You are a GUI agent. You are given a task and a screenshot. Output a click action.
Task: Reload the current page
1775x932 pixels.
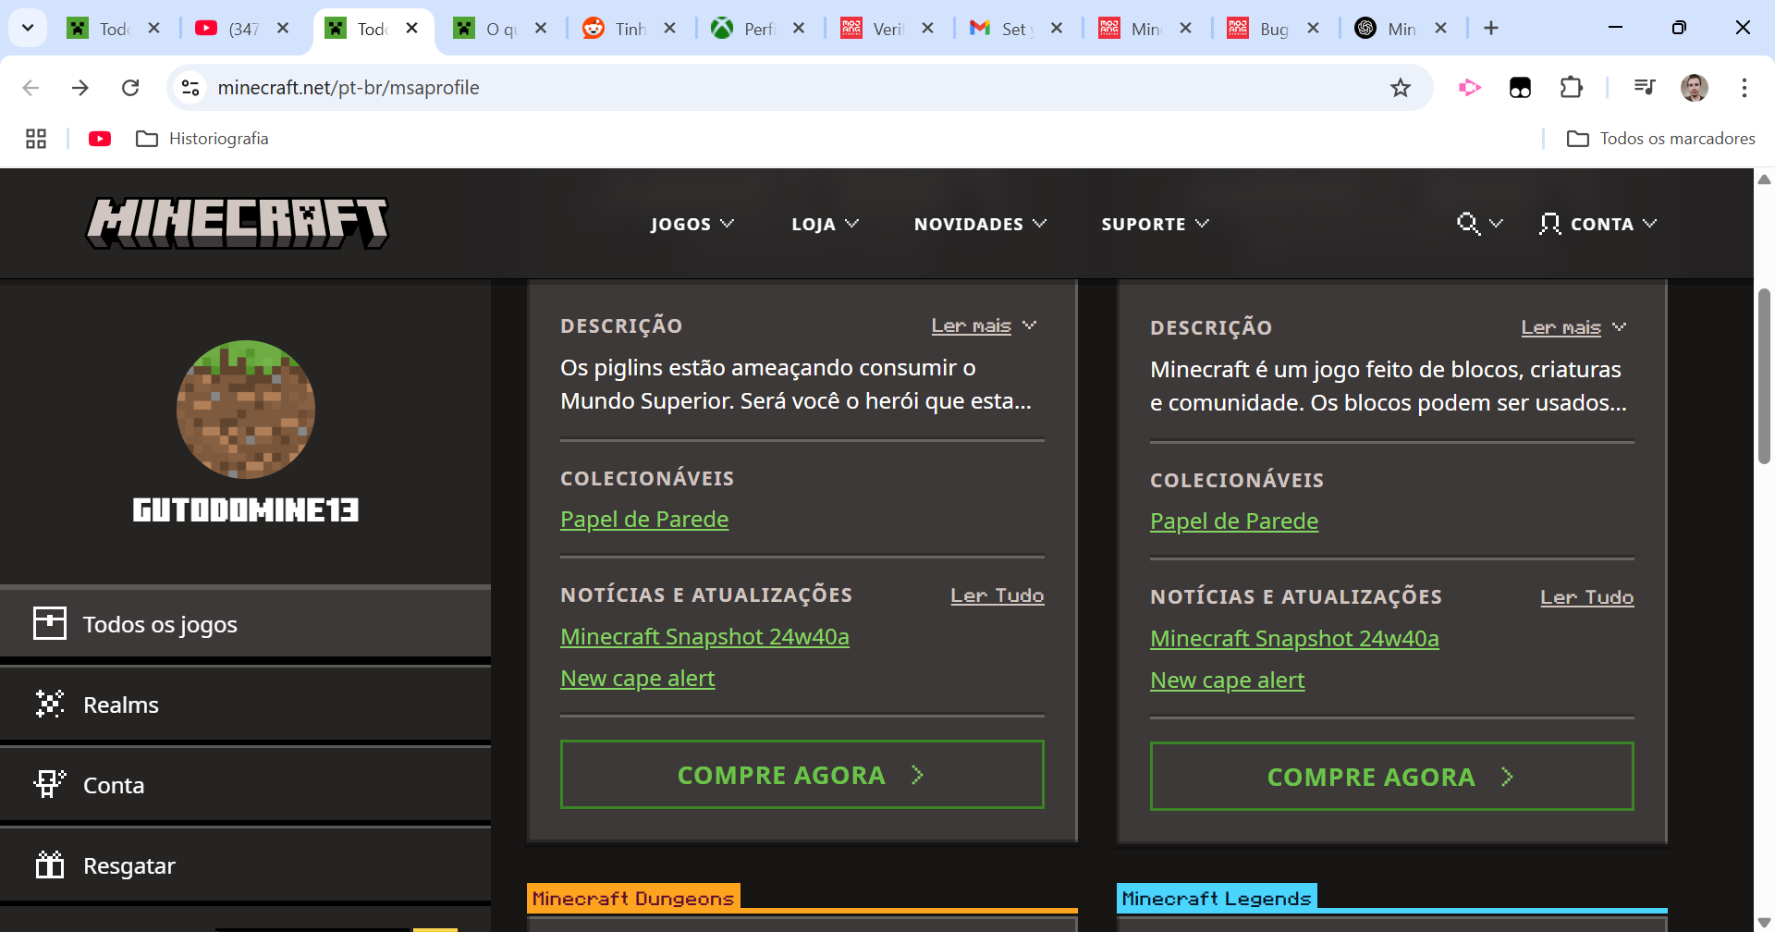click(x=130, y=88)
